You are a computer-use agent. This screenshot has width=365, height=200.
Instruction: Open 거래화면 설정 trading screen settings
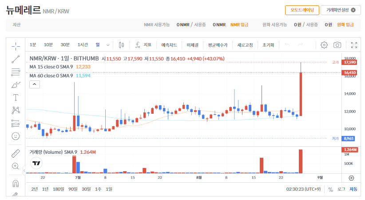coord(341,10)
